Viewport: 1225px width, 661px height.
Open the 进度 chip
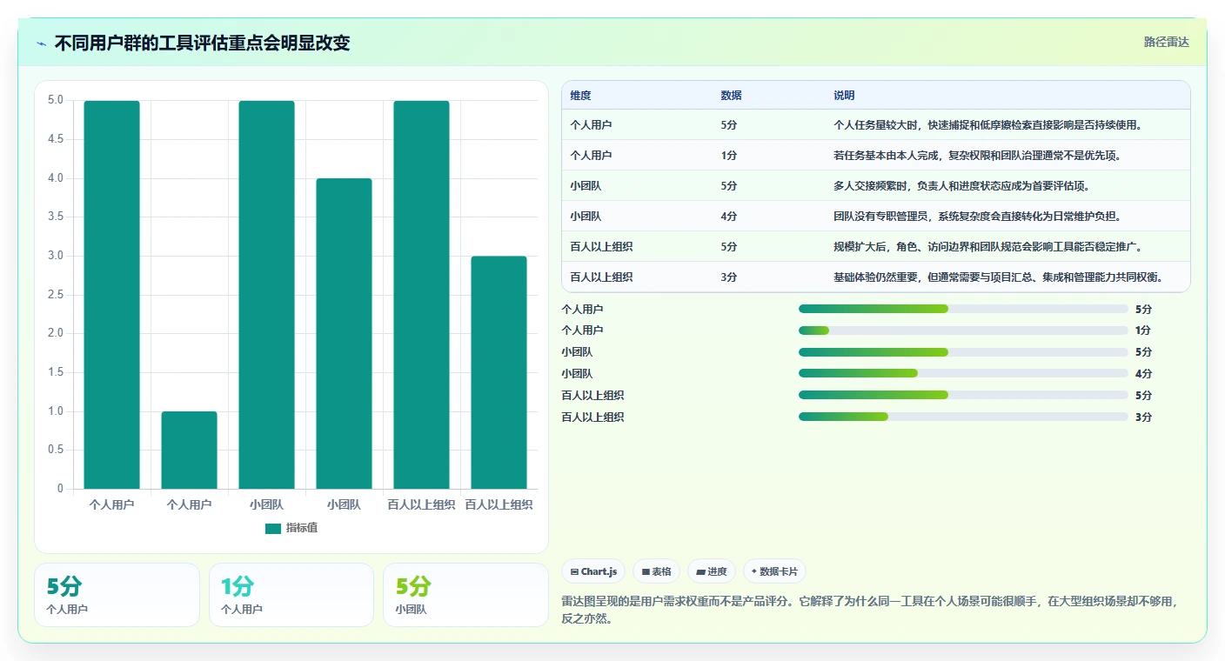click(711, 571)
